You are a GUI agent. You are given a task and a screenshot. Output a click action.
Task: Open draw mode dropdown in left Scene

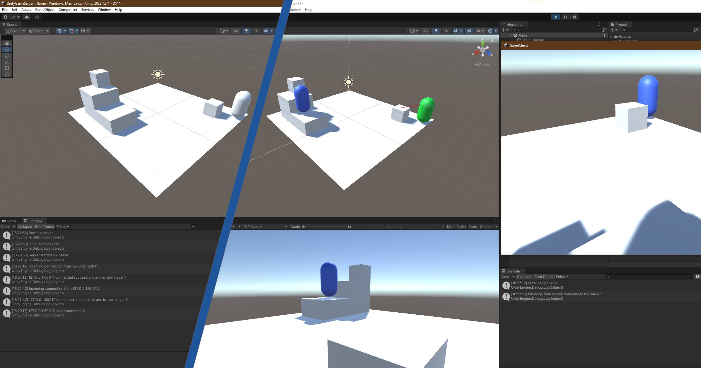pos(224,30)
